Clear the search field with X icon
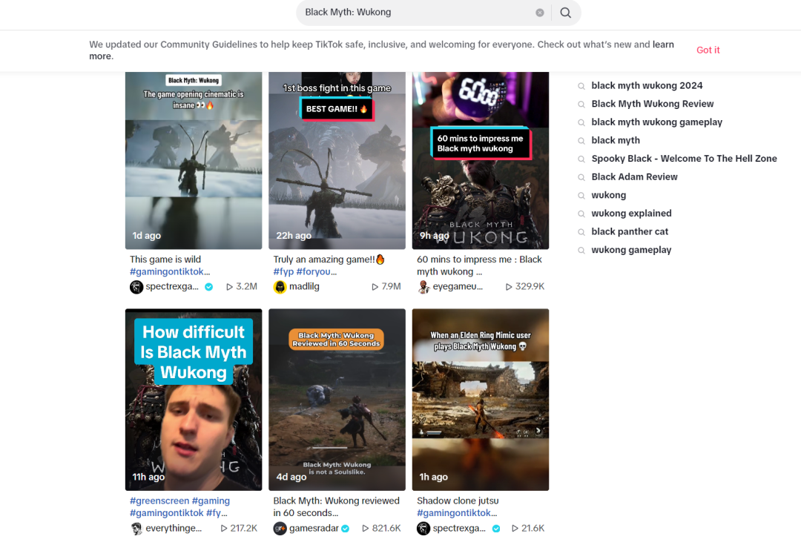Image resolution: width=801 pixels, height=545 pixels. (x=539, y=13)
